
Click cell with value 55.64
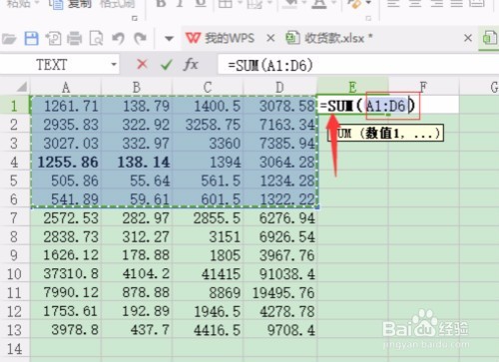(x=137, y=181)
